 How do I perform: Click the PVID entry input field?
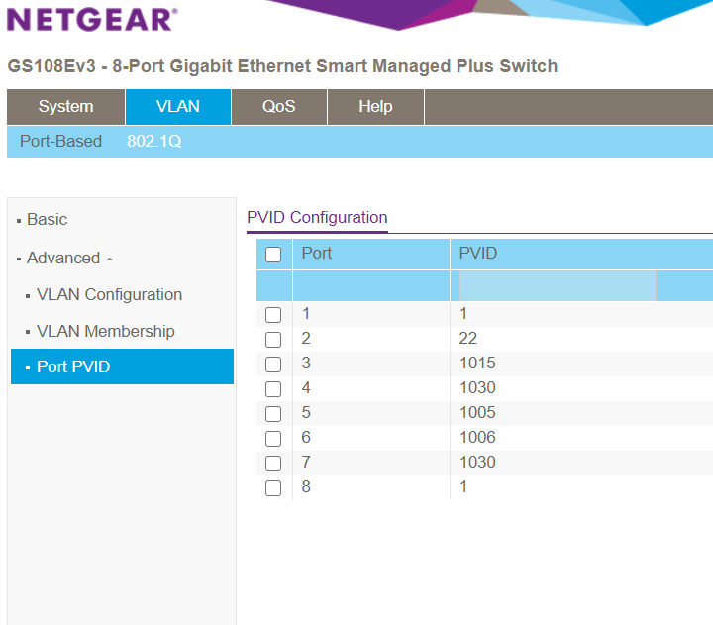(558, 285)
